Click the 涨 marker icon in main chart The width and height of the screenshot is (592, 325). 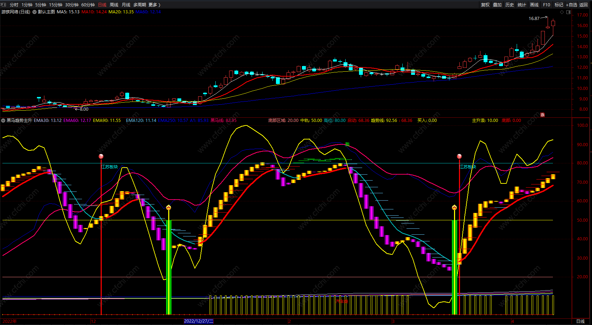542,115
